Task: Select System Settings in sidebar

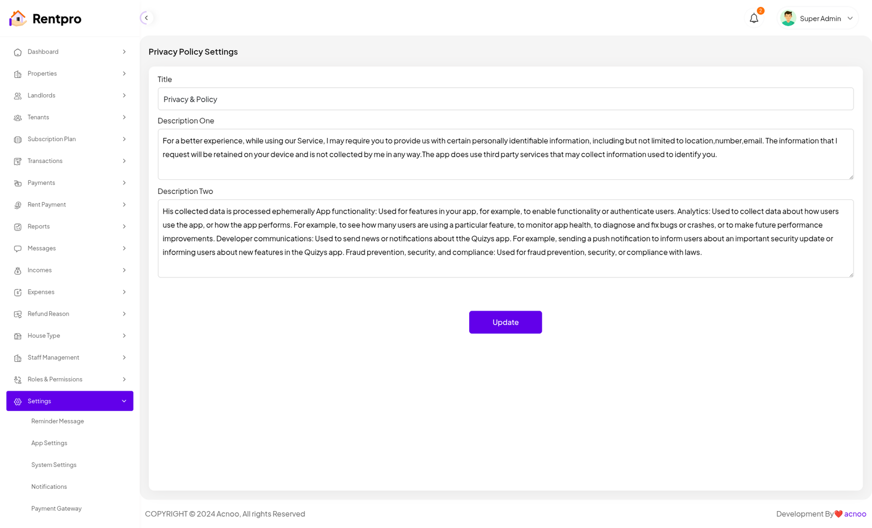Action: click(x=54, y=465)
